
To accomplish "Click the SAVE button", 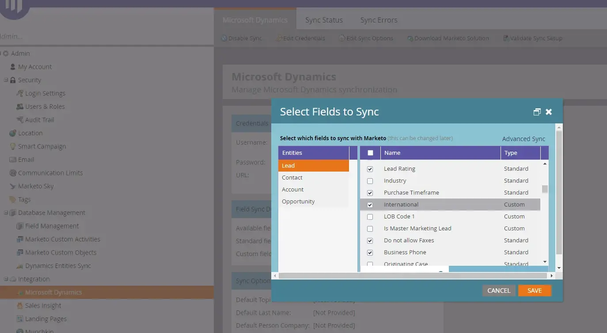I will [x=535, y=291].
